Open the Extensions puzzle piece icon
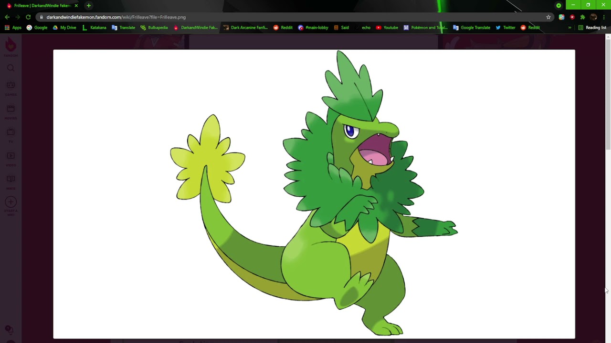This screenshot has height=343, width=611. pyautogui.click(x=582, y=17)
